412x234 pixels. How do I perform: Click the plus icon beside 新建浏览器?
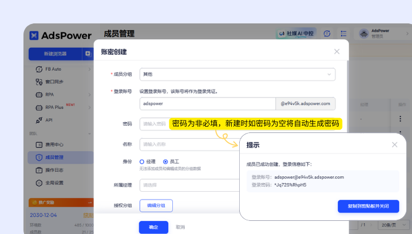88,54
